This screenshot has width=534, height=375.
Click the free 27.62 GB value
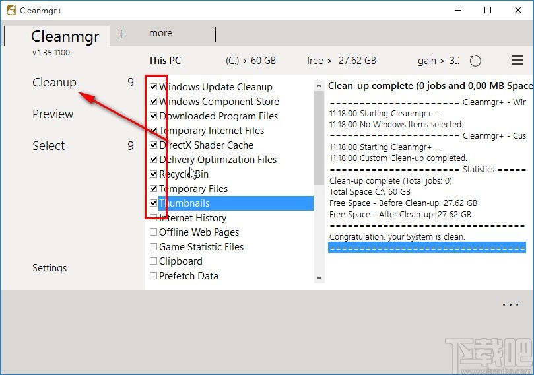click(357, 61)
